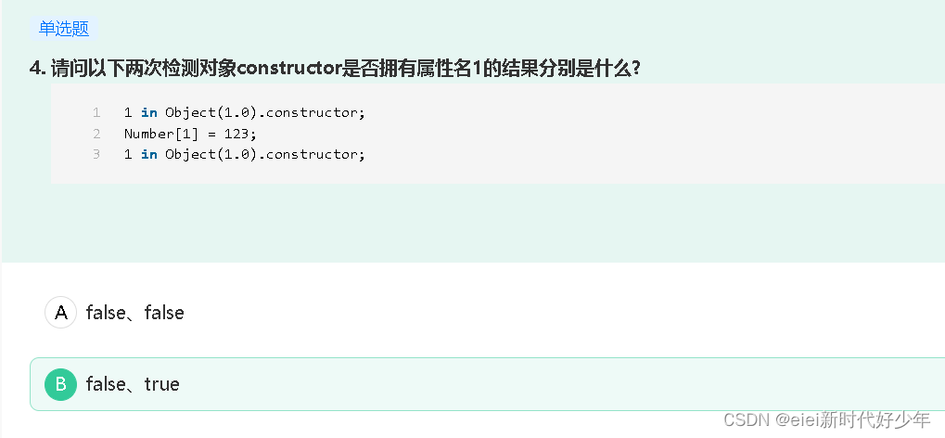
Task: Click line number 3 in code block
Action: [x=96, y=154]
